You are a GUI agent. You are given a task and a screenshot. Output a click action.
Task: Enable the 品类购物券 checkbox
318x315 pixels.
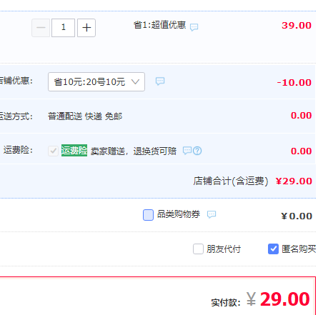coord(148,215)
